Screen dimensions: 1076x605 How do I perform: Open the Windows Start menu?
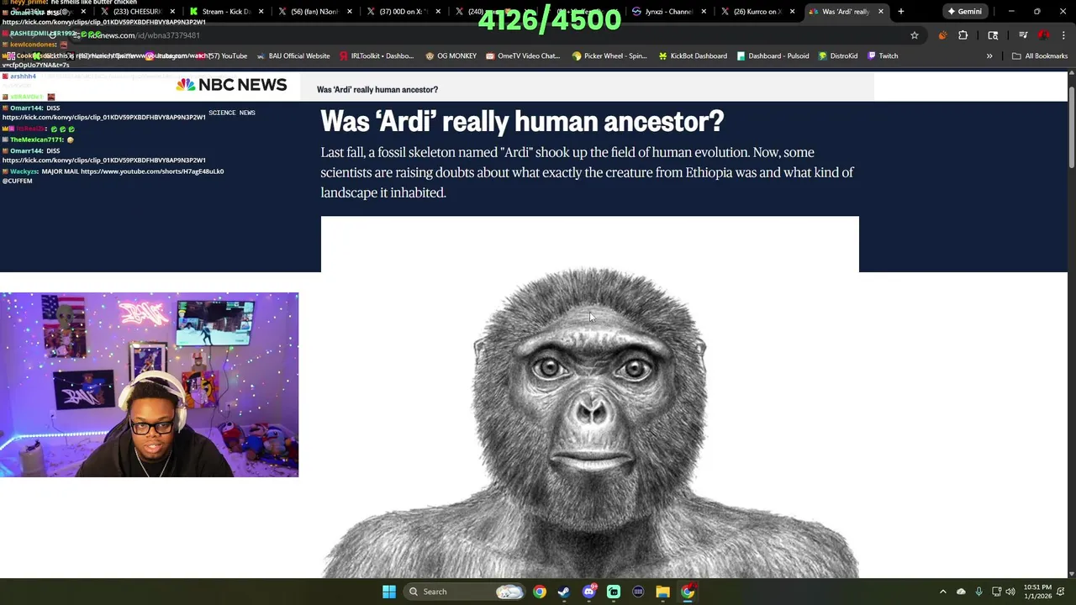click(x=388, y=592)
